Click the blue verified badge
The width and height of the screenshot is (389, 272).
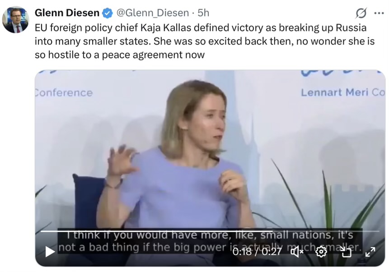tap(108, 13)
